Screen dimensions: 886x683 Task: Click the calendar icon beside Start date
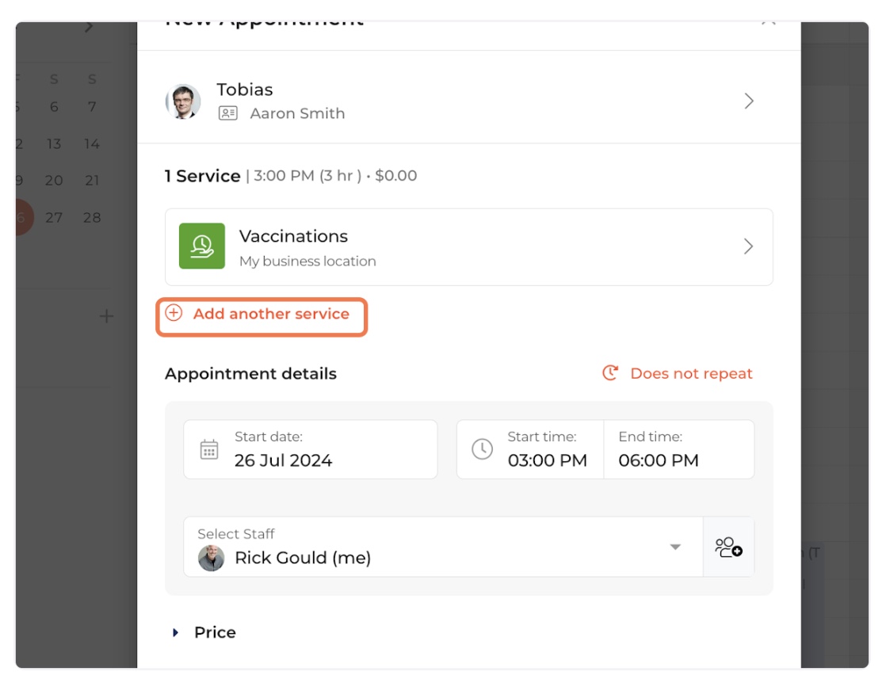click(209, 449)
